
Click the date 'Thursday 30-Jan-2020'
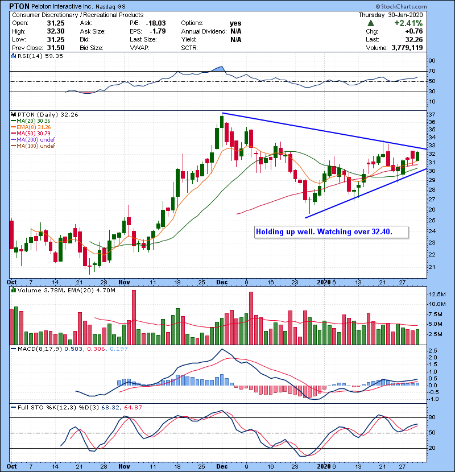391,15
